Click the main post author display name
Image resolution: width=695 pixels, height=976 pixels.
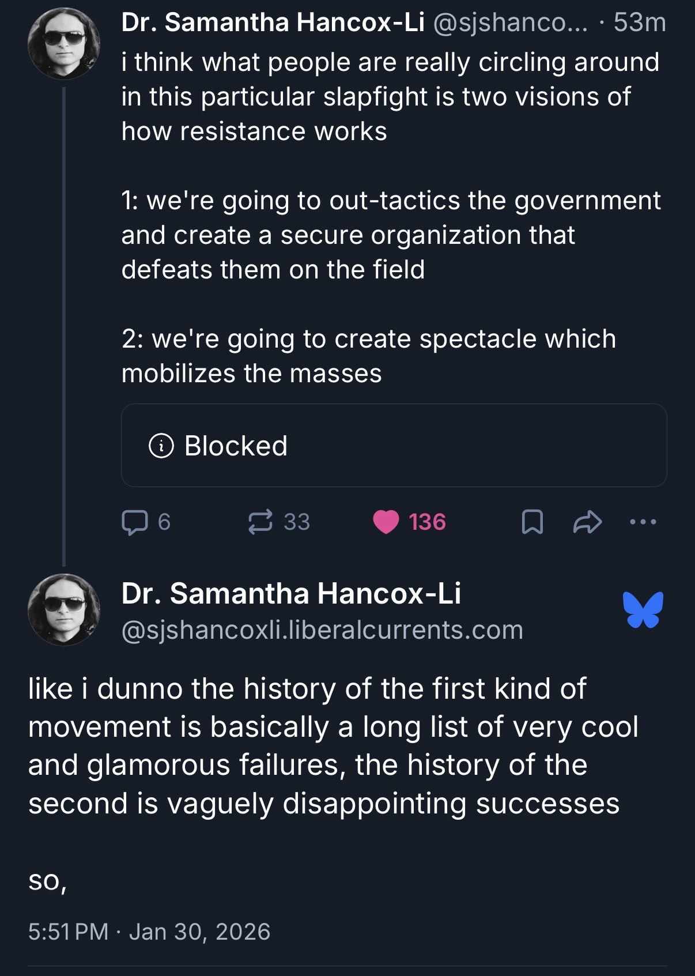pyautogui.click(x=291, y=593)
